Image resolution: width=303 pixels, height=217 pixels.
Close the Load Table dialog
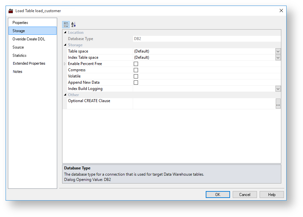point(281,11)
